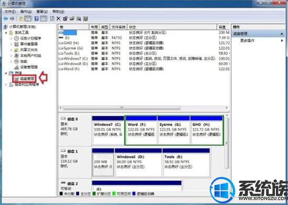Collapse the 存储 storage tree node
The height and width of the screenshot is (205, 288).
click(6, 73)
